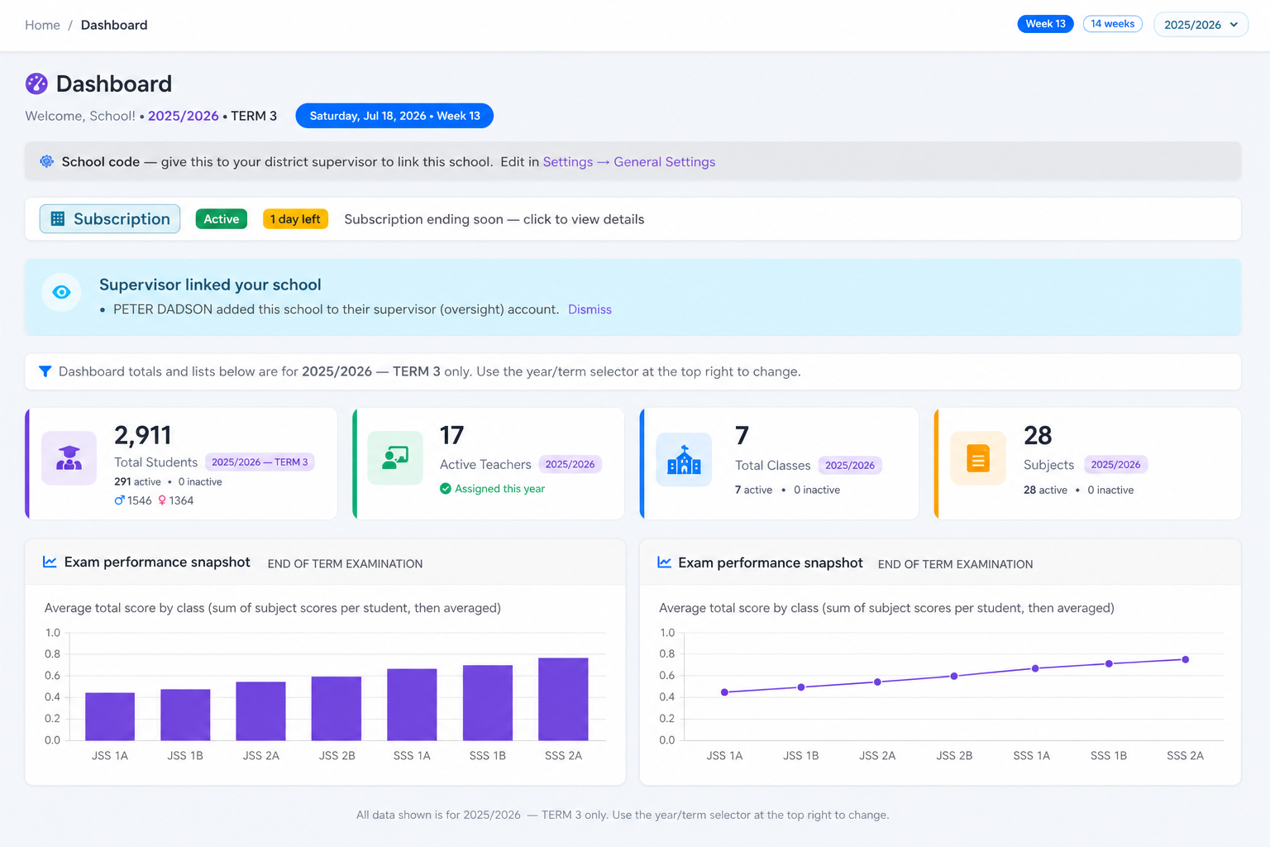Click the Subscription ending soon message
This screenshot has height=847, width=1270.
494,219
